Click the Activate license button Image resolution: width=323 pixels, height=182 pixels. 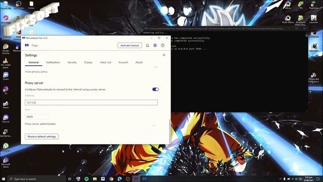130,45
